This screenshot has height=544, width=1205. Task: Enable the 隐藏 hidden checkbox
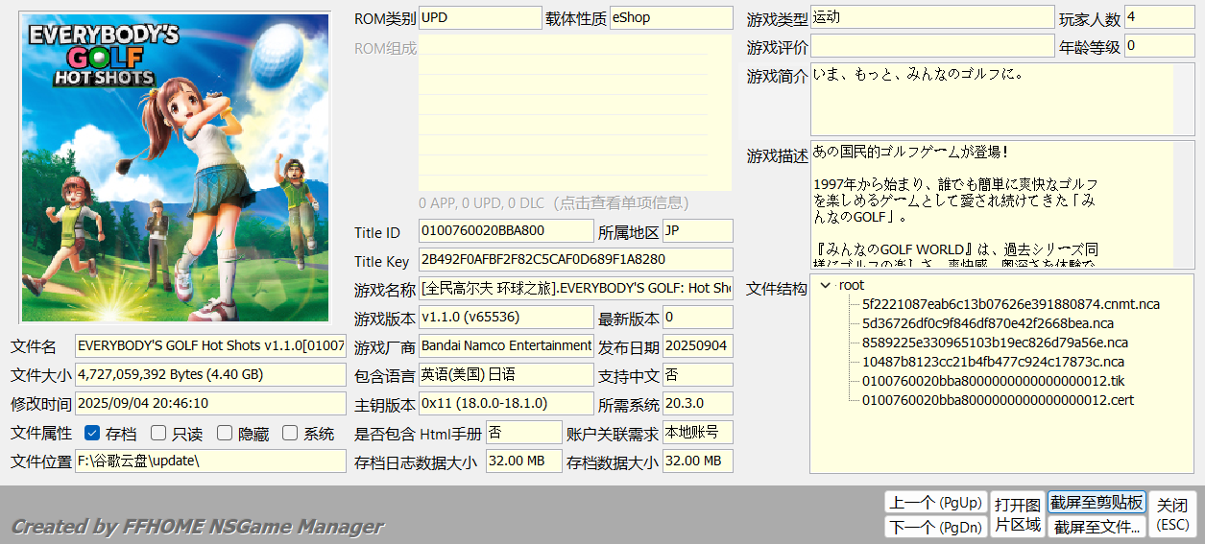225,433
